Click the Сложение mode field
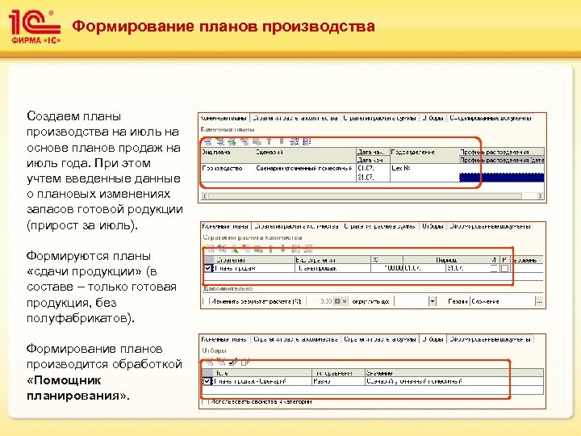Viewport: 581px width, 436px height. (x=504, y=302)
